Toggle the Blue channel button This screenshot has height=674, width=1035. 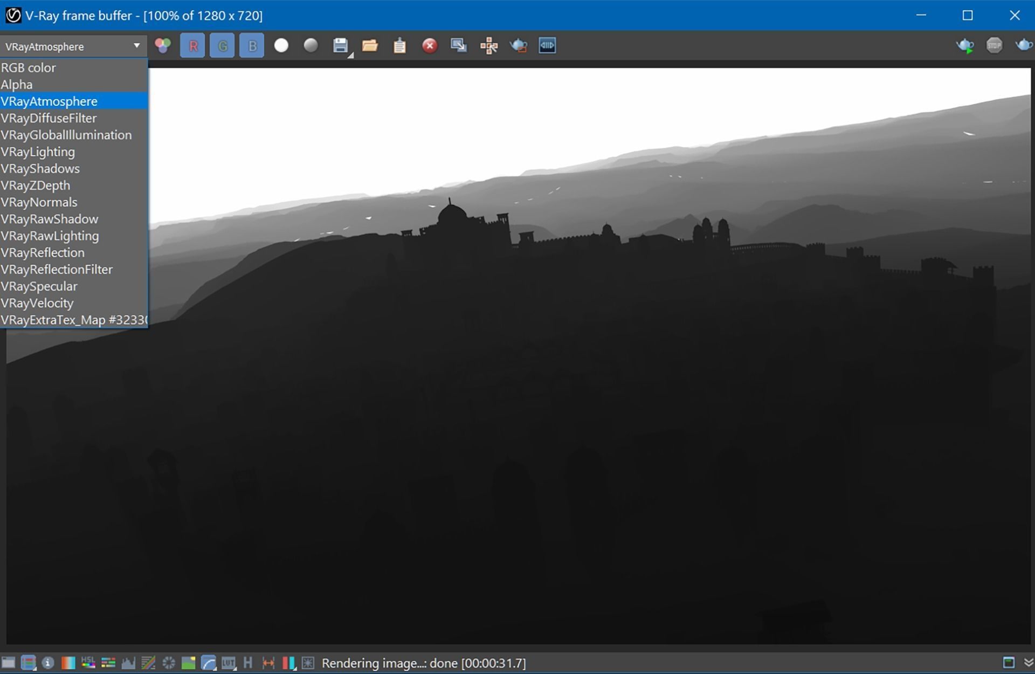[252, 46]
